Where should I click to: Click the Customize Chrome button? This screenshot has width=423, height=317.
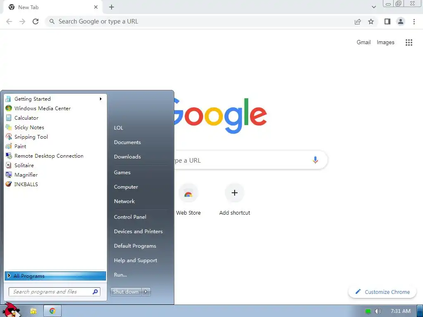pyautogui.click(x=383, y=292)
